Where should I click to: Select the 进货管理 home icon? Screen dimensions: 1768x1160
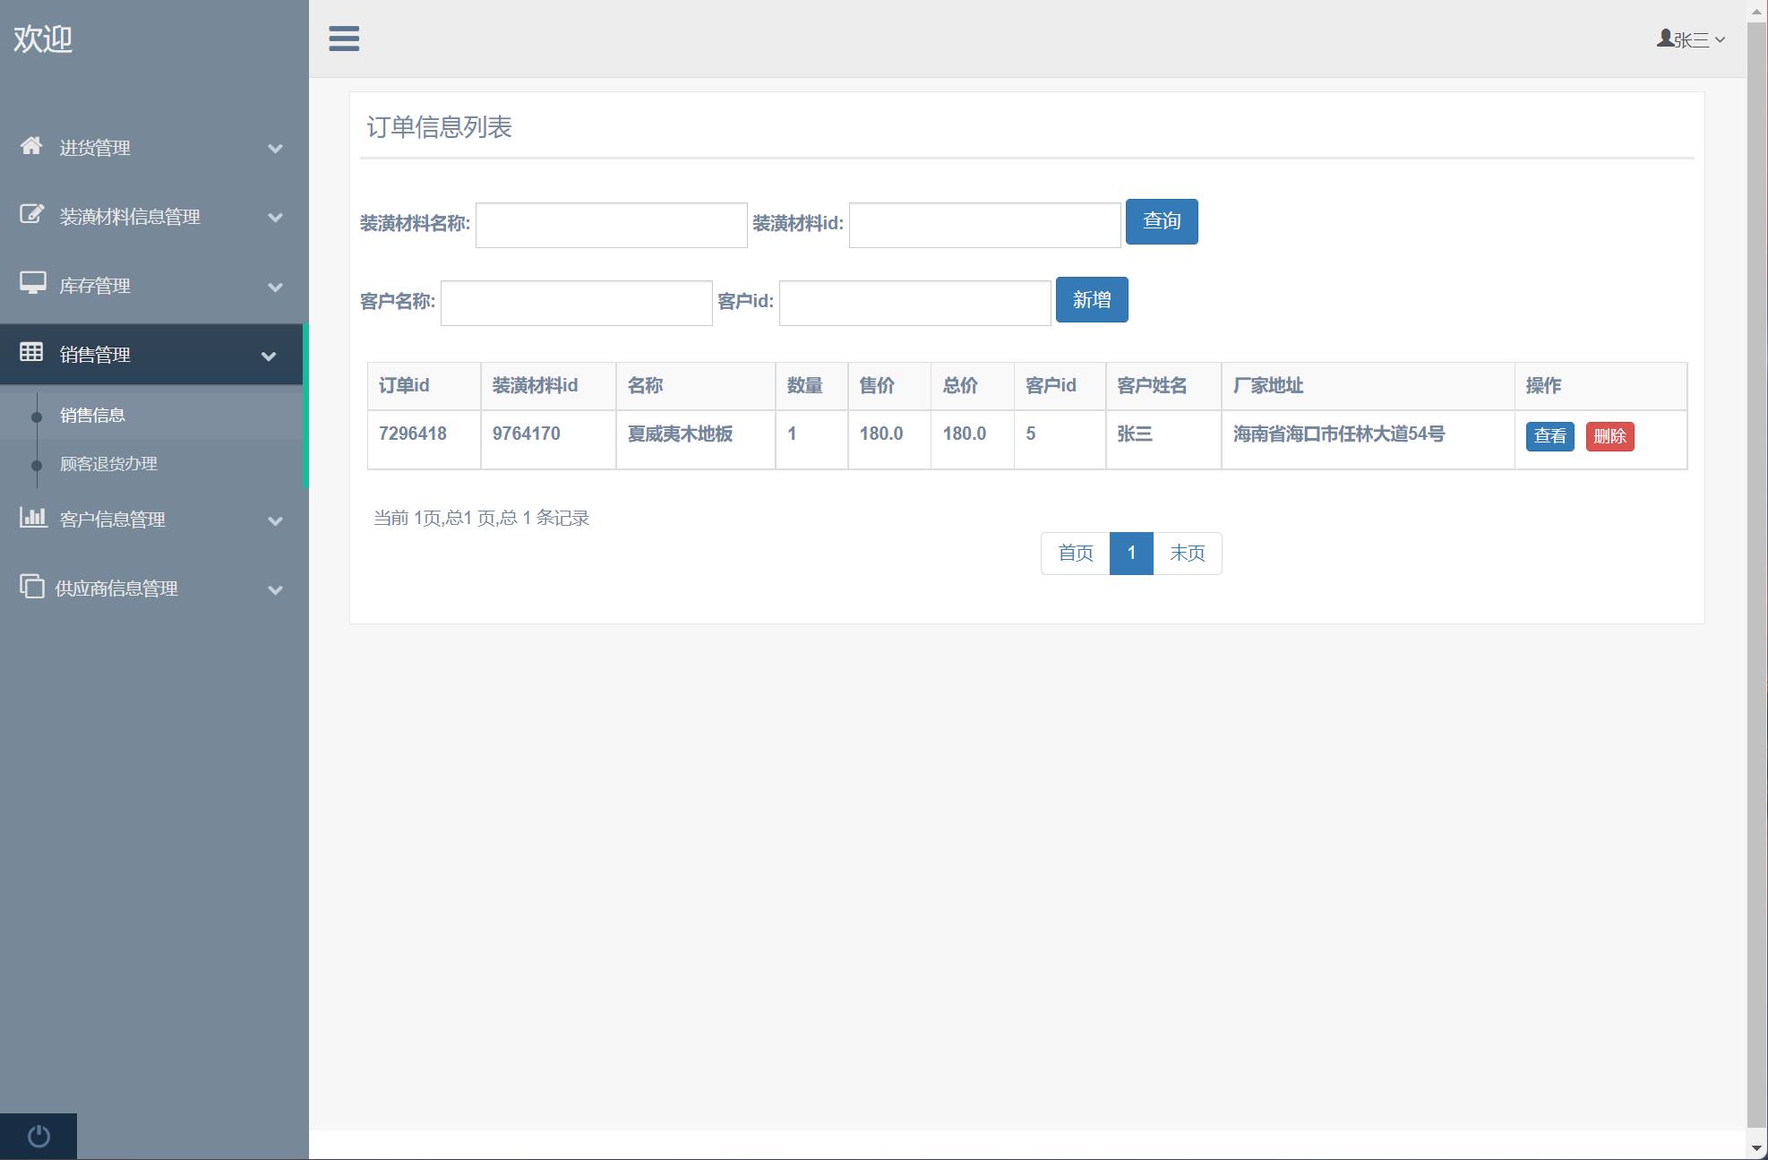pos(32,147)
